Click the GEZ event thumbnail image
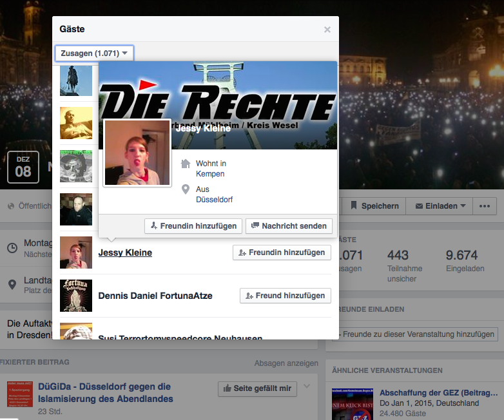 pyautogui.click(x=353, y=404)
